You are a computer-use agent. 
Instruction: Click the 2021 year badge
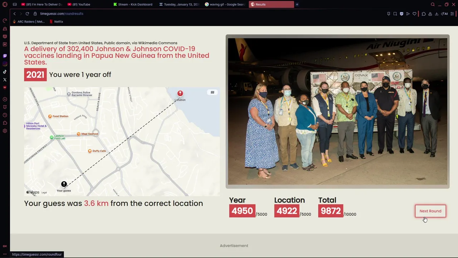tap(35, 75)
